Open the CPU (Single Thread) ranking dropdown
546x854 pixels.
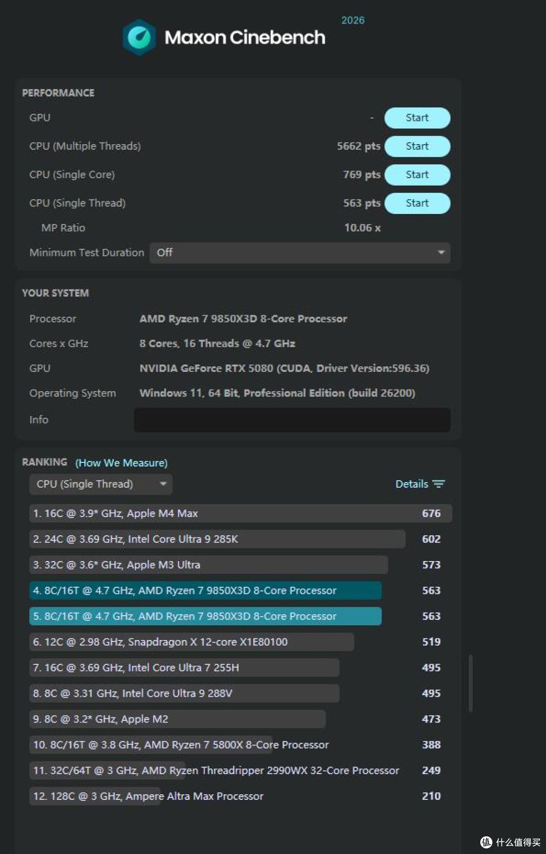[x=101, y=484]
